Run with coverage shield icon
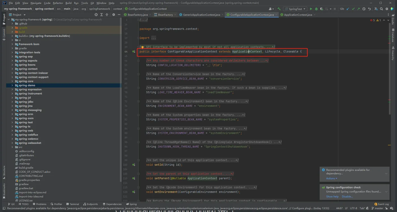 click(x=322, y=9)
